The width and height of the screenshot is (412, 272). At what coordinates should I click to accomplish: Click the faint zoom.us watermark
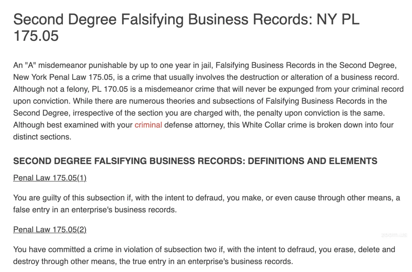click(394, 235)
